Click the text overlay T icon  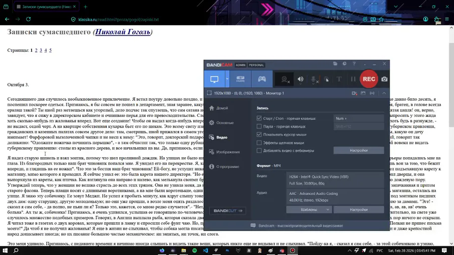pos(339,79)
